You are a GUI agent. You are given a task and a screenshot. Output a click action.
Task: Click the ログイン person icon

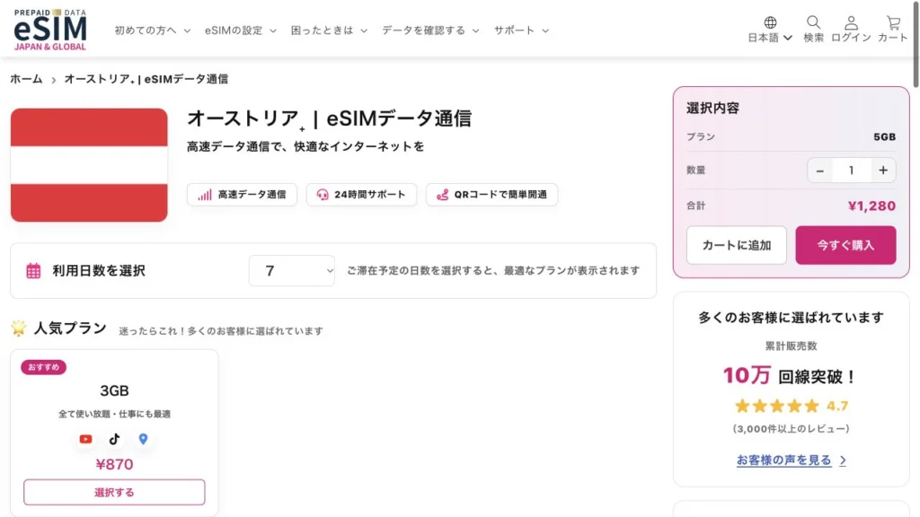851,22
